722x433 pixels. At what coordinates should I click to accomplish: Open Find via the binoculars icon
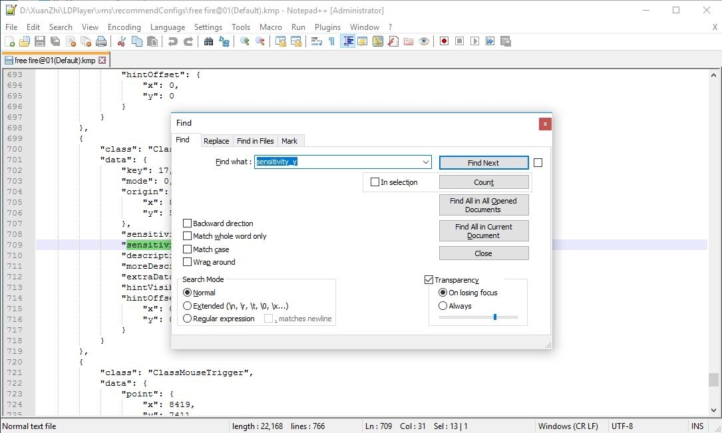tap(208, 41)
